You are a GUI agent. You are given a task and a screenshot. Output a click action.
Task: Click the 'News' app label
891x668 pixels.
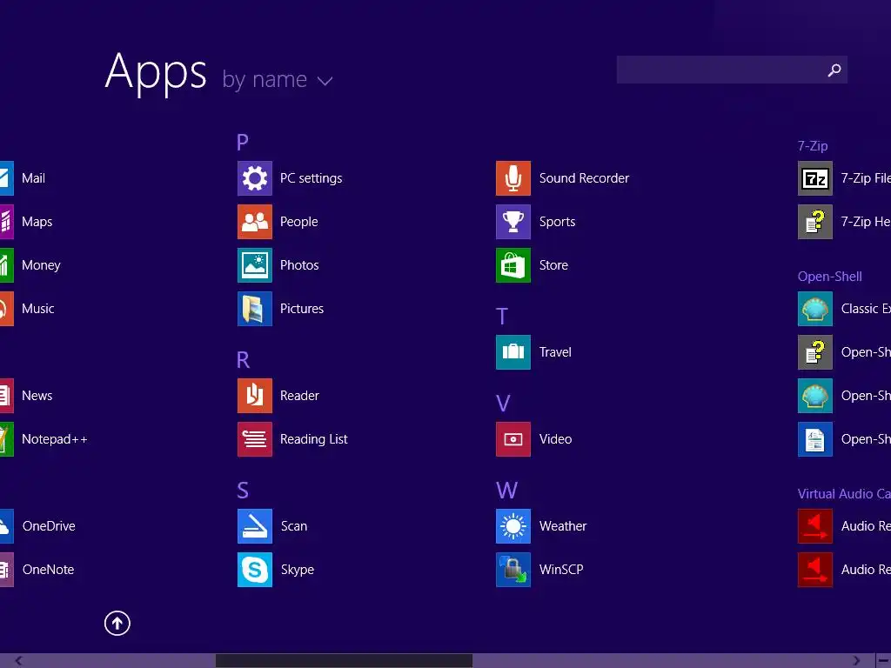click(37, 396)
